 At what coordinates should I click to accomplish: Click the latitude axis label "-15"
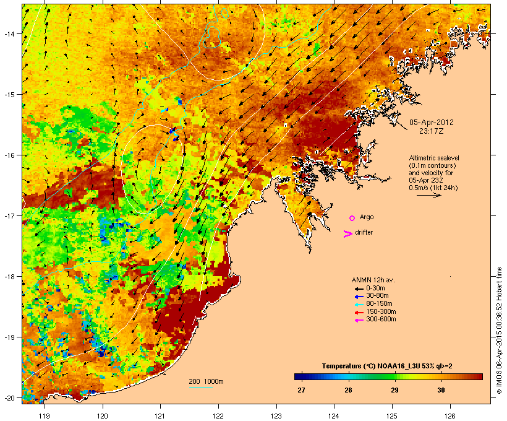click(9, 95)
